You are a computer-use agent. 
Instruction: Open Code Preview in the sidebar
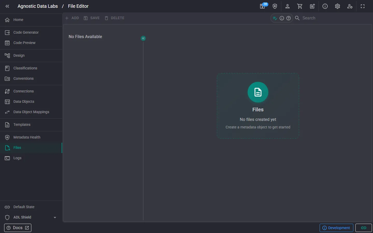31,43
